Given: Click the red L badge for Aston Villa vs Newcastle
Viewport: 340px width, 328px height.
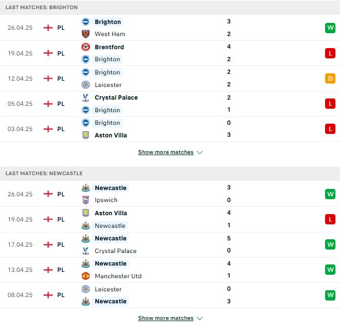Looking at the screenshot, I should (x=330, y=219).
